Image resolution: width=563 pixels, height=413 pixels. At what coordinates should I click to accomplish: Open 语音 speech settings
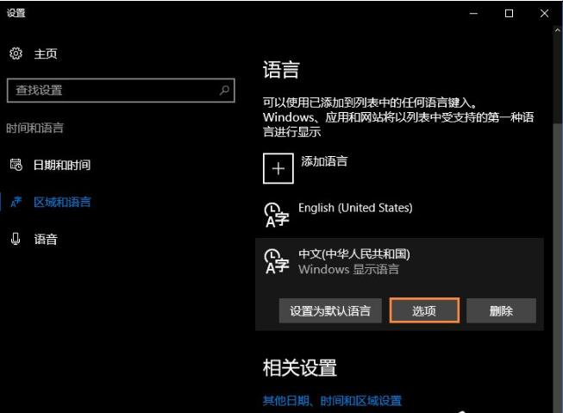46,239
